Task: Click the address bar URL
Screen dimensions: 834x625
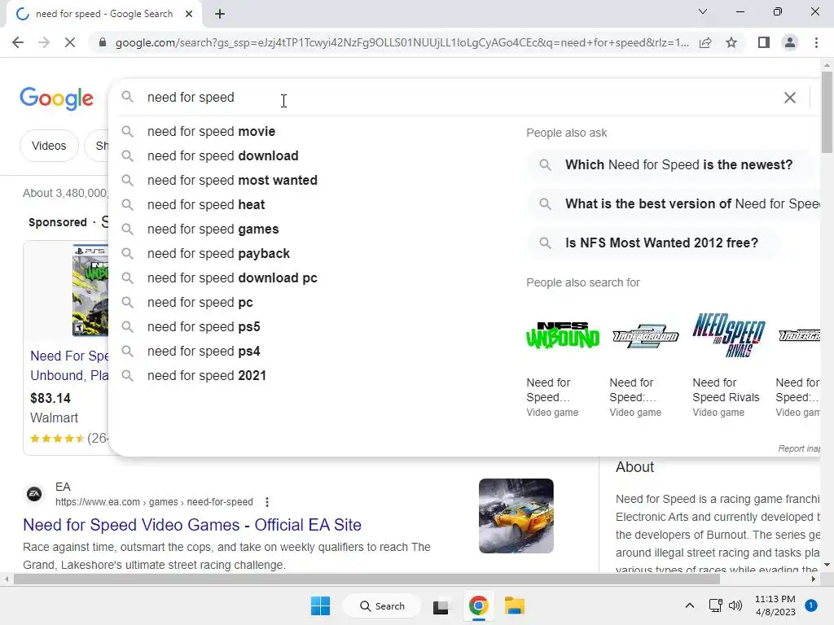Action: pos(402,42)
